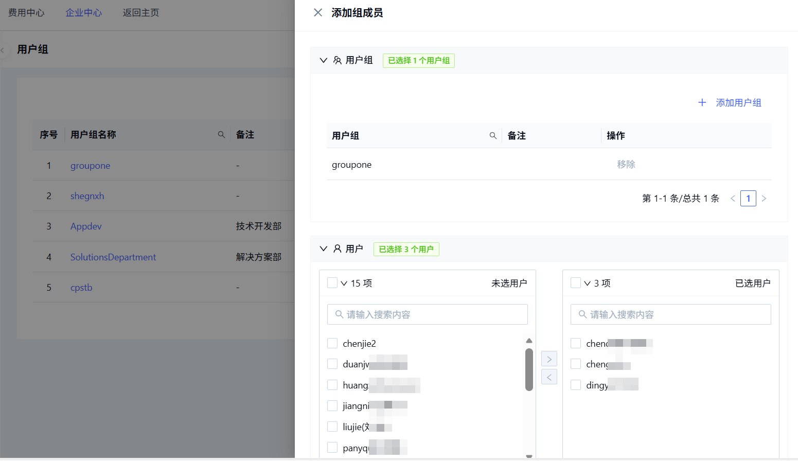Click search icon in drawer user group column

coord(493,136)
